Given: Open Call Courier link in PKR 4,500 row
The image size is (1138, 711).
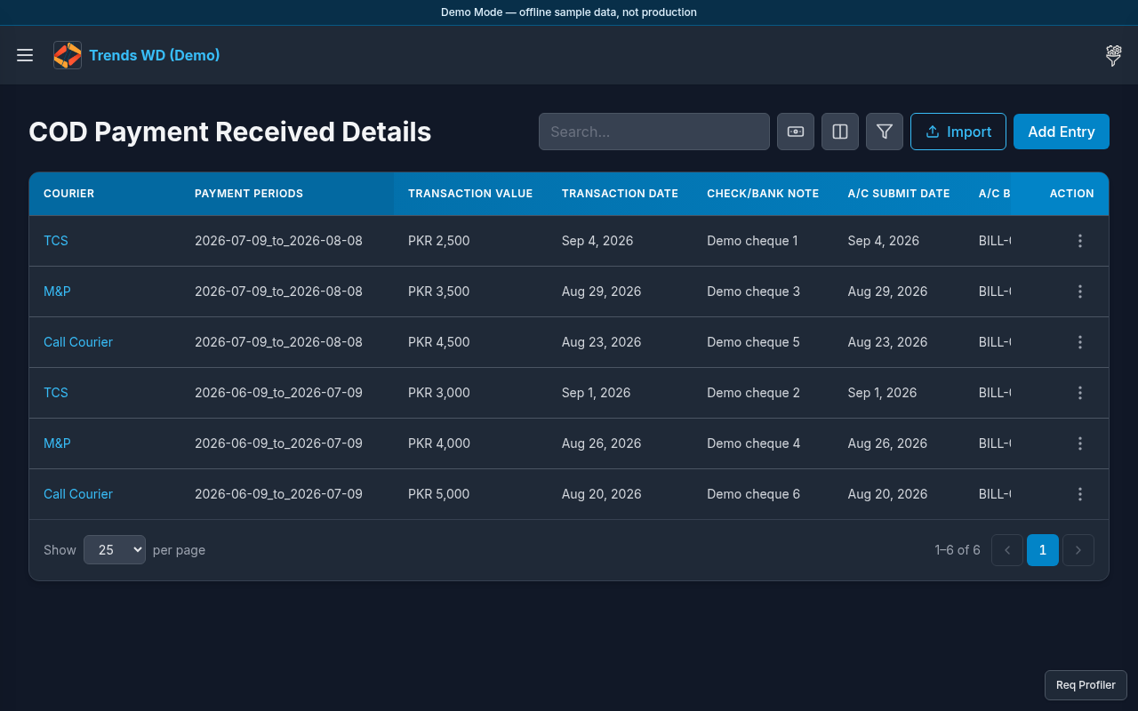Looking at the screenshot, I should point(78,342).
